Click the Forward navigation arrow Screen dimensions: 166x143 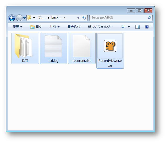coord(19,18)
